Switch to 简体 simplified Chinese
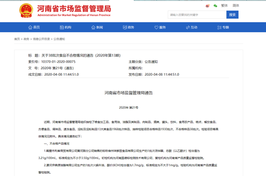Screen dimensions: 266x176 coord(236,6)
